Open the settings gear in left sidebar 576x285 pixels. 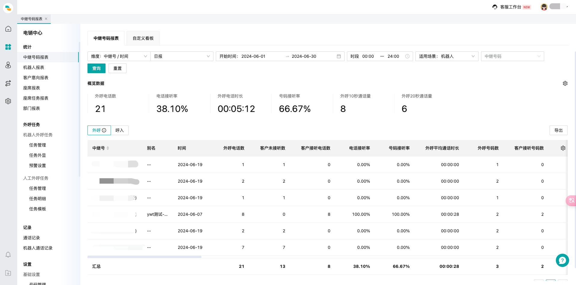(8, 101)
